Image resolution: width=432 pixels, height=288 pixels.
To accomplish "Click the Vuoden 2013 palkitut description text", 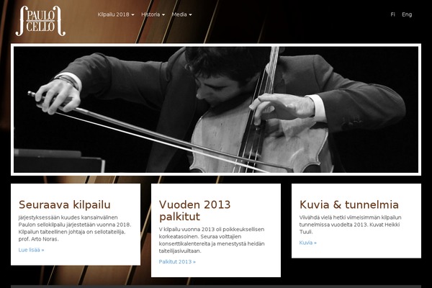I will tap(212, 240).
